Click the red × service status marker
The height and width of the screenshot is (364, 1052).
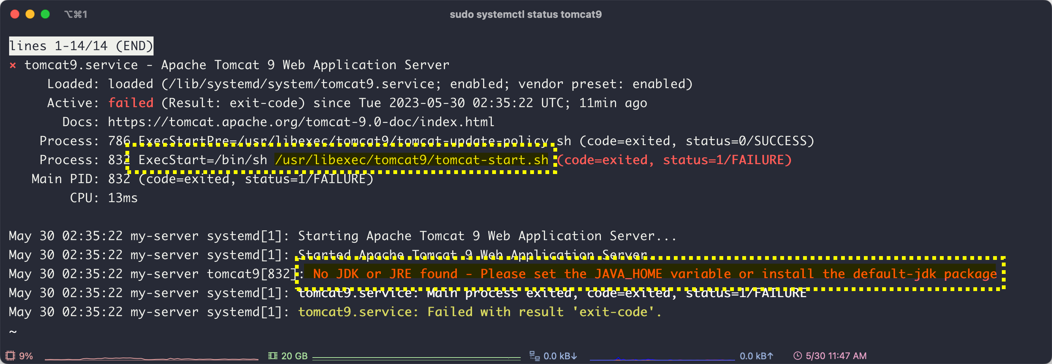[13, 65]
